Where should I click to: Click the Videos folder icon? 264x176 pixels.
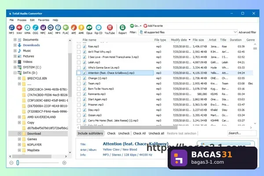19,62
